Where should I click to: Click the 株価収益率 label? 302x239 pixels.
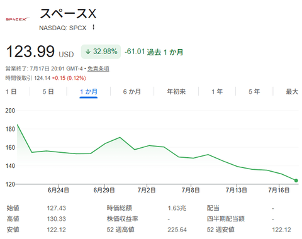(x=123, y=219)
